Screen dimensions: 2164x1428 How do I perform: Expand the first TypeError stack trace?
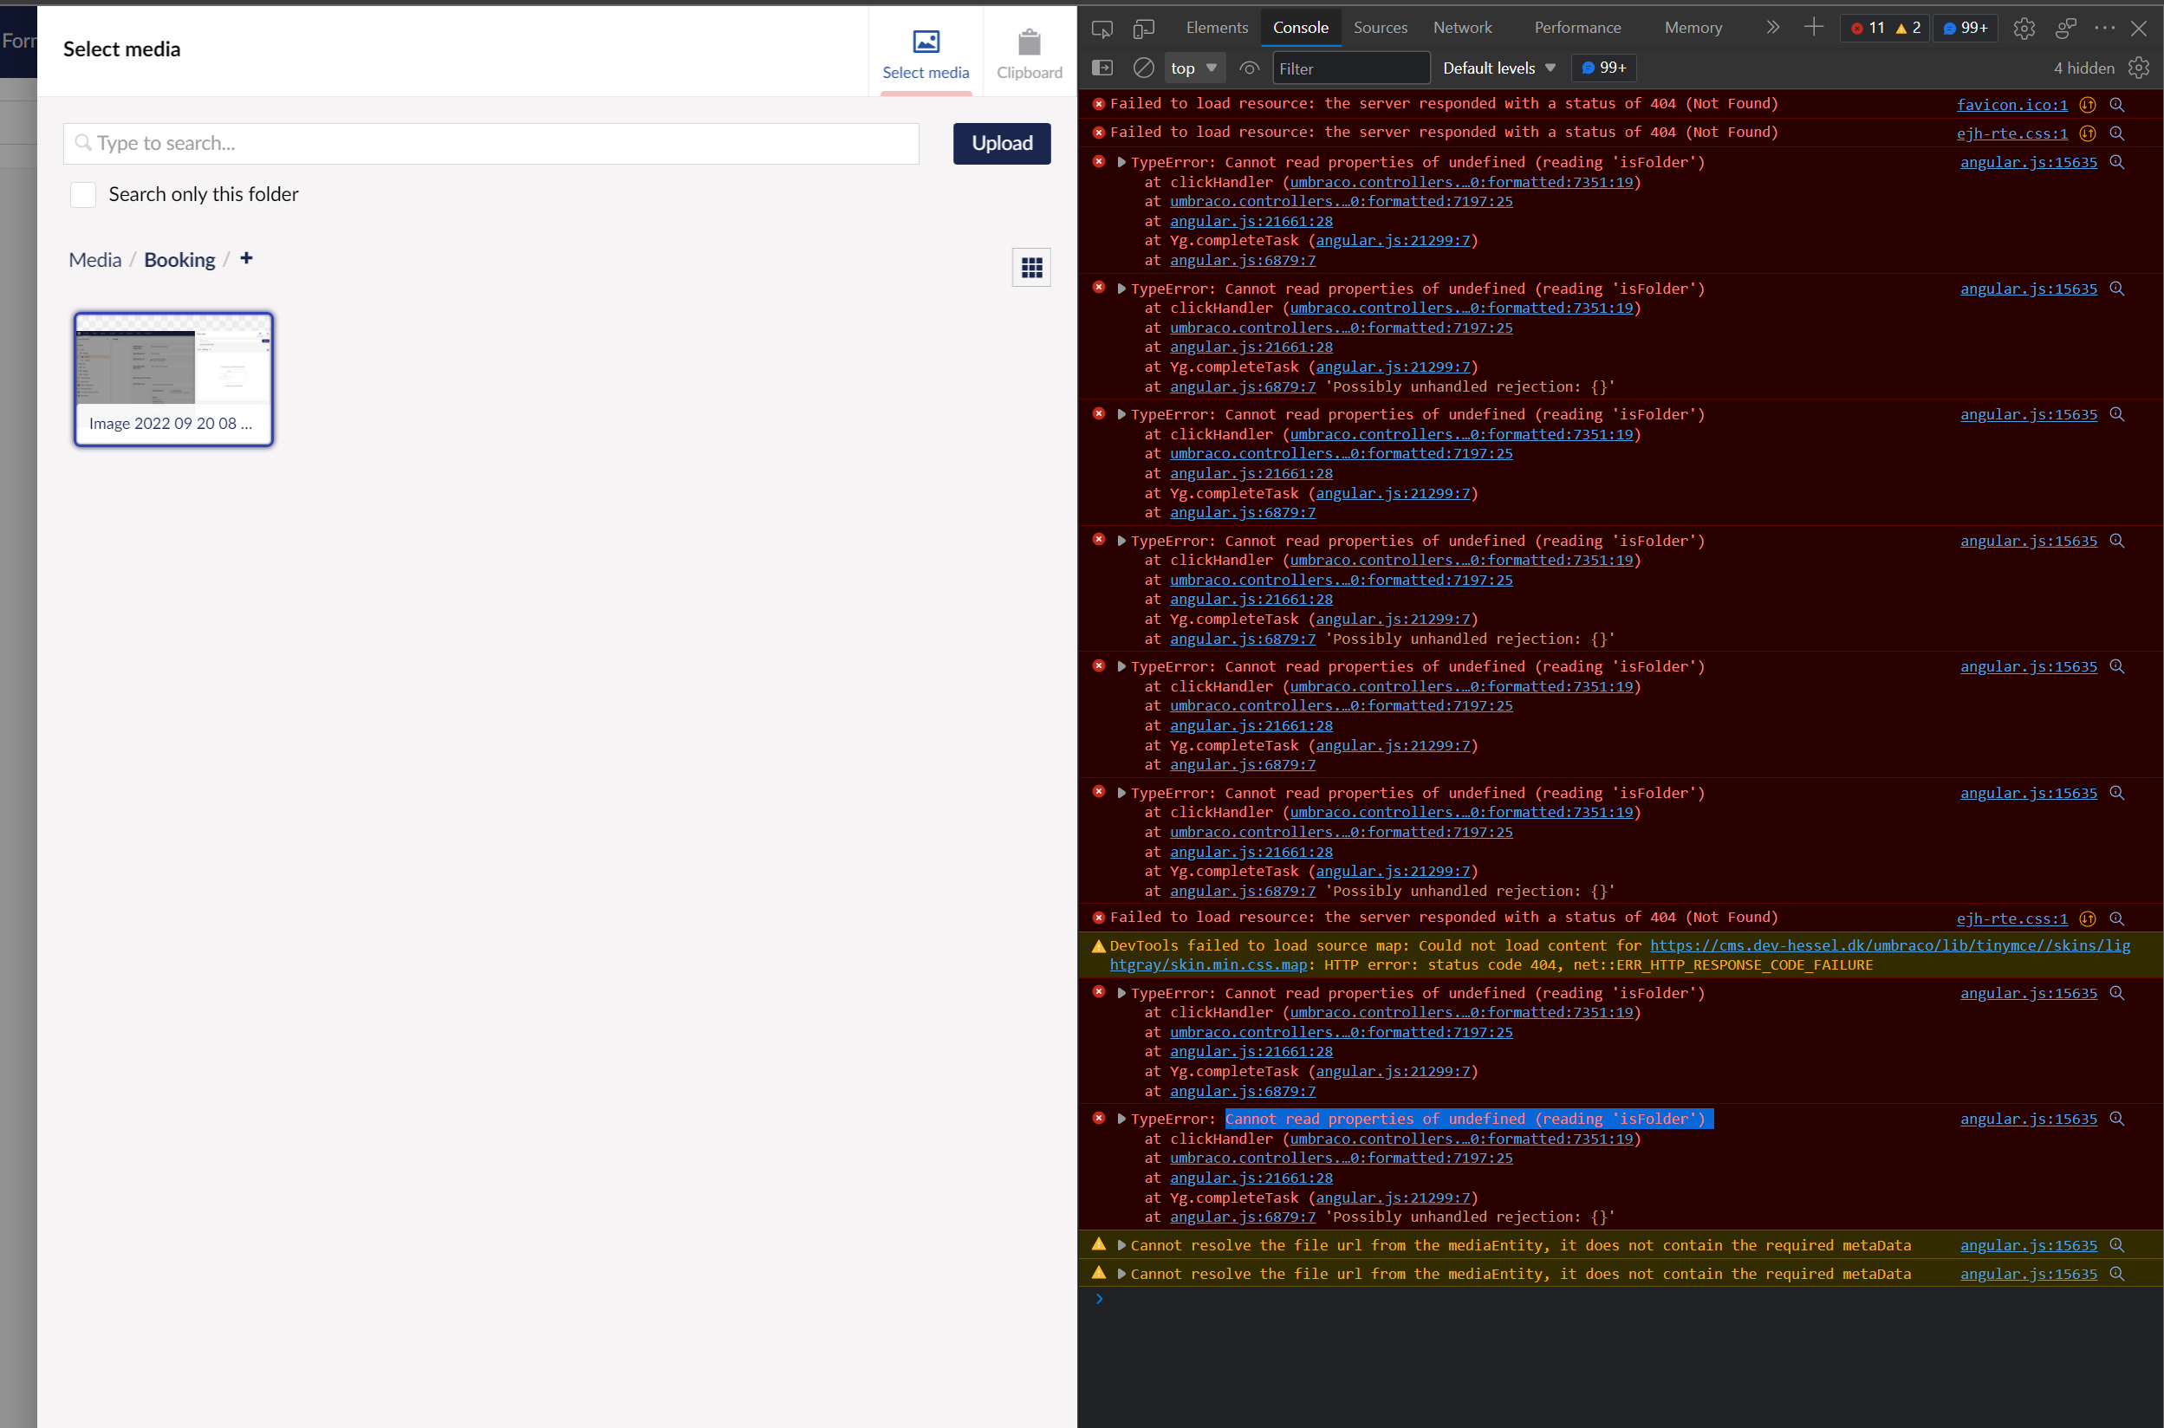click(x=1122, y=161)
